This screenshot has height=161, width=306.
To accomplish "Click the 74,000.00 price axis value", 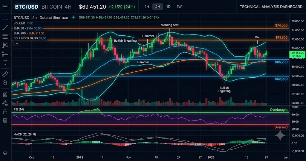I will coord(298,30).
